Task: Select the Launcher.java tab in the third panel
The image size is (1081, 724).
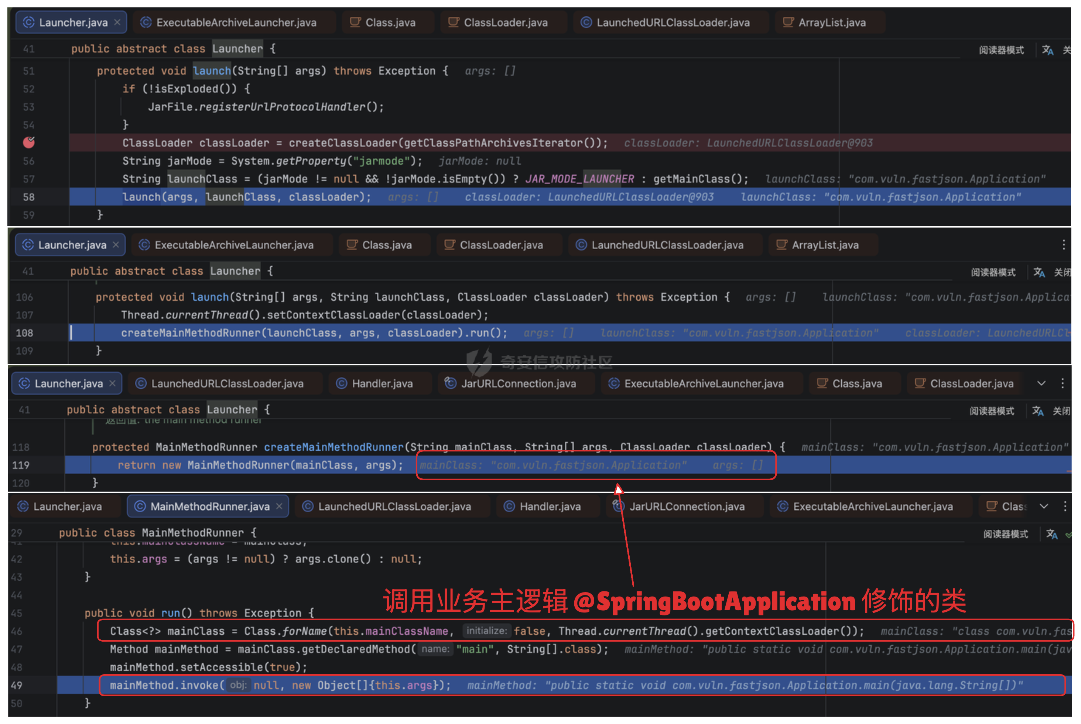Action: point(66,383)
